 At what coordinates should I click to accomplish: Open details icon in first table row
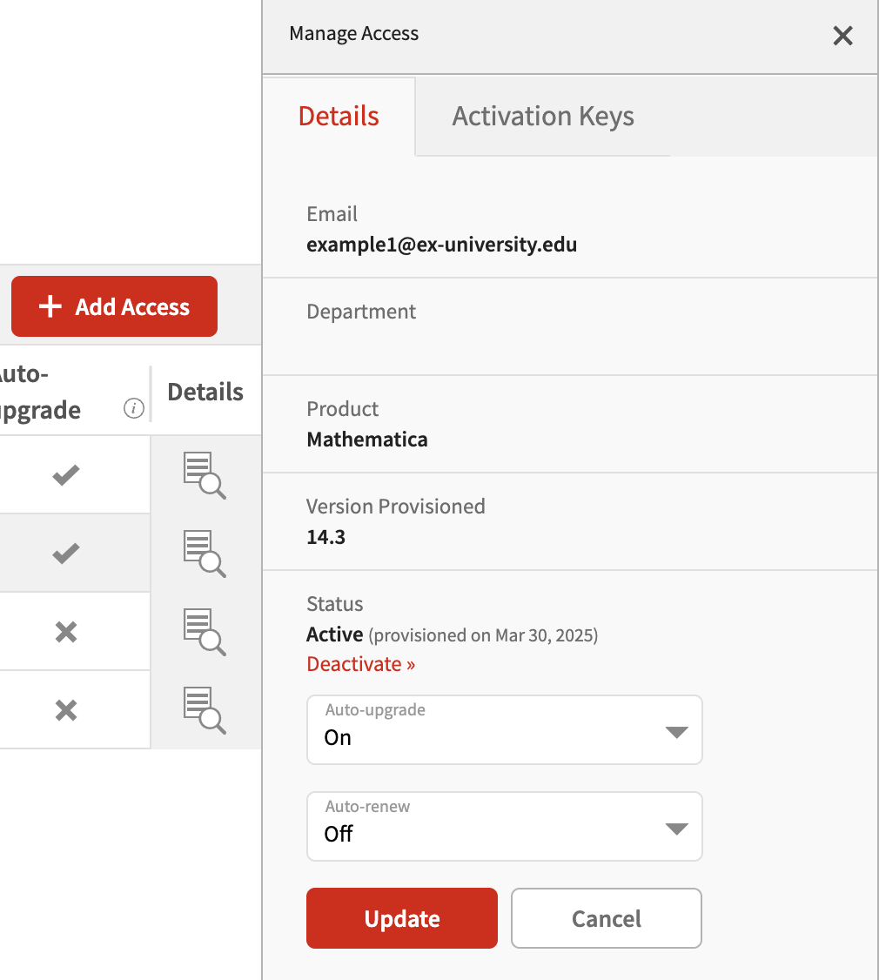[x=205, y=475]
